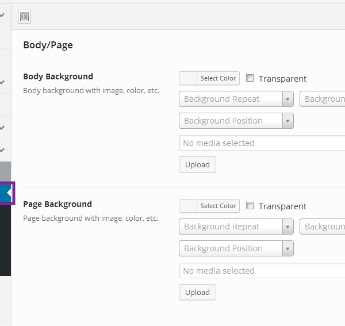The image size is (345, 326).
Task: Click Upload button under Body Background
Action: (197, 164)
